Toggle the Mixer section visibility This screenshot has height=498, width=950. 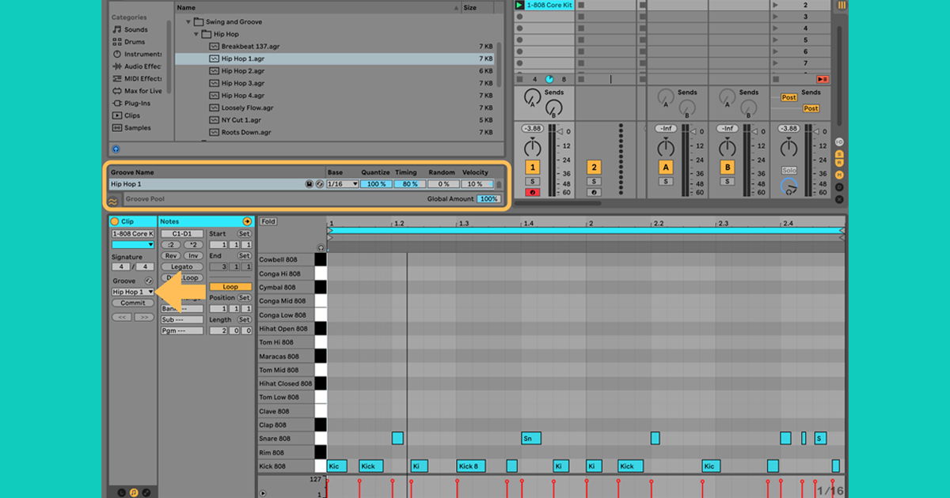tap(839, 174)
